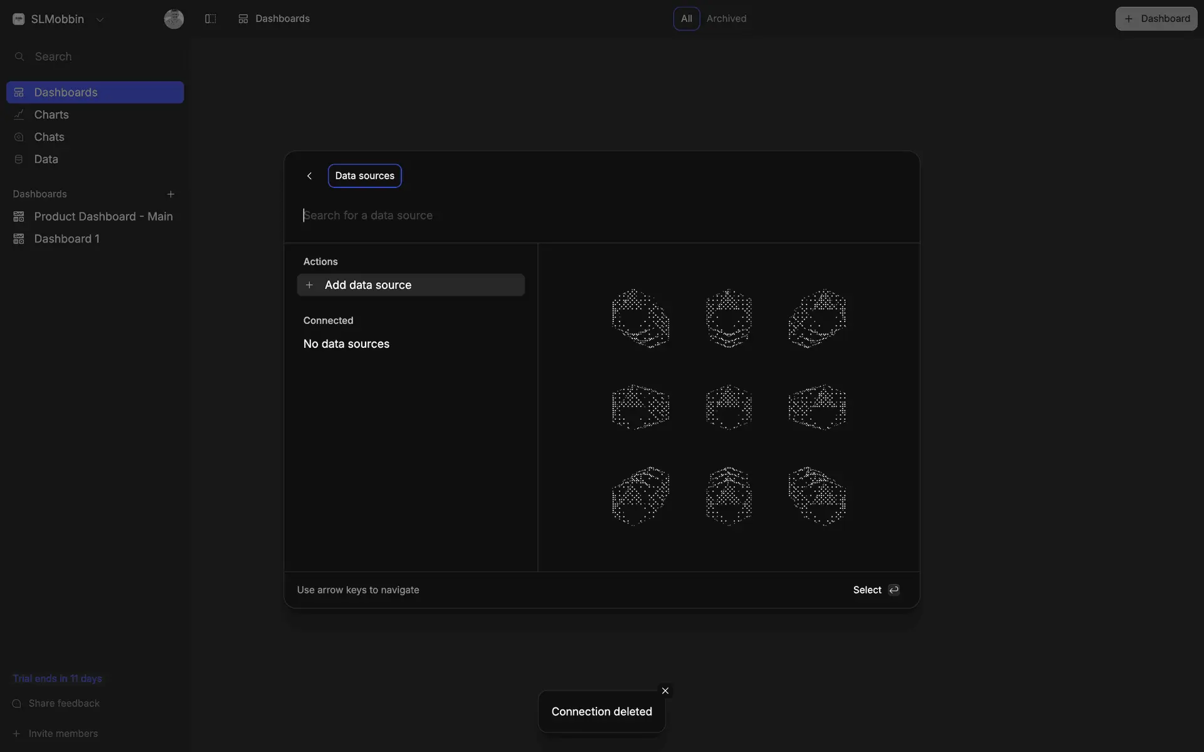The image size is (1204, 752).
Task: Switch to the Archived filter
Action: coord(726,19)
